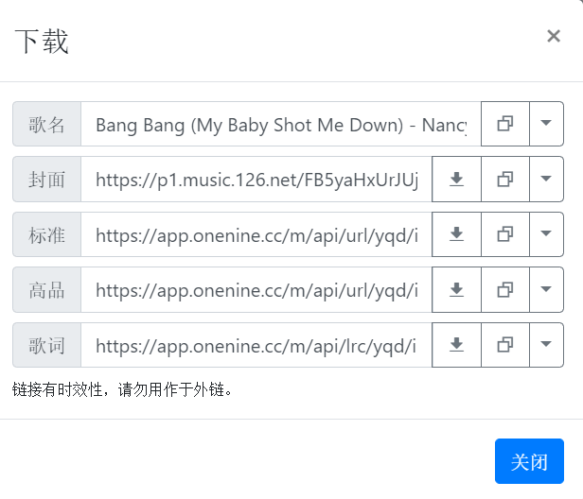This screenshot has height=499, width=583.
Task: Click the blue 关闭 button
Action: [529, 461]
